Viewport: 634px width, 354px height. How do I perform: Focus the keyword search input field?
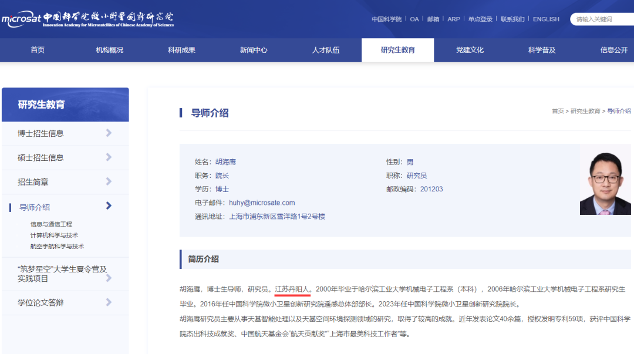(602, 19)
